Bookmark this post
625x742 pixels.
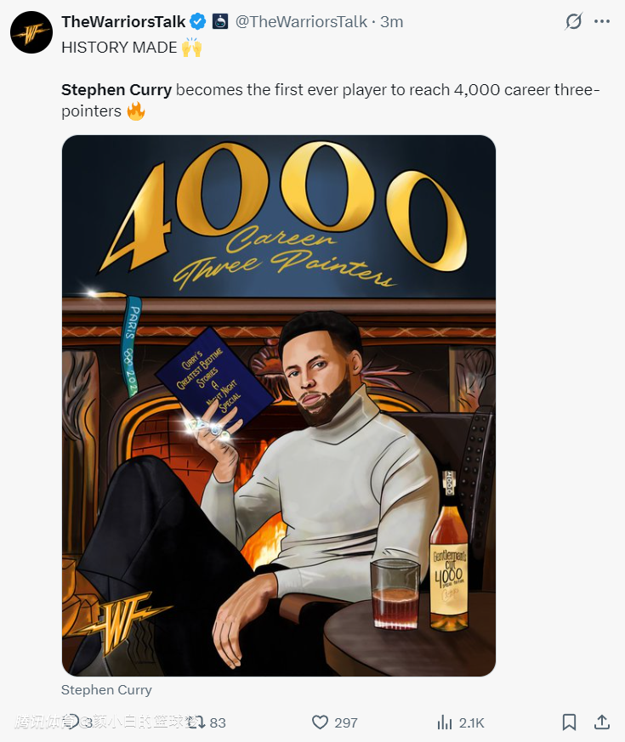(x=569, y=722)
